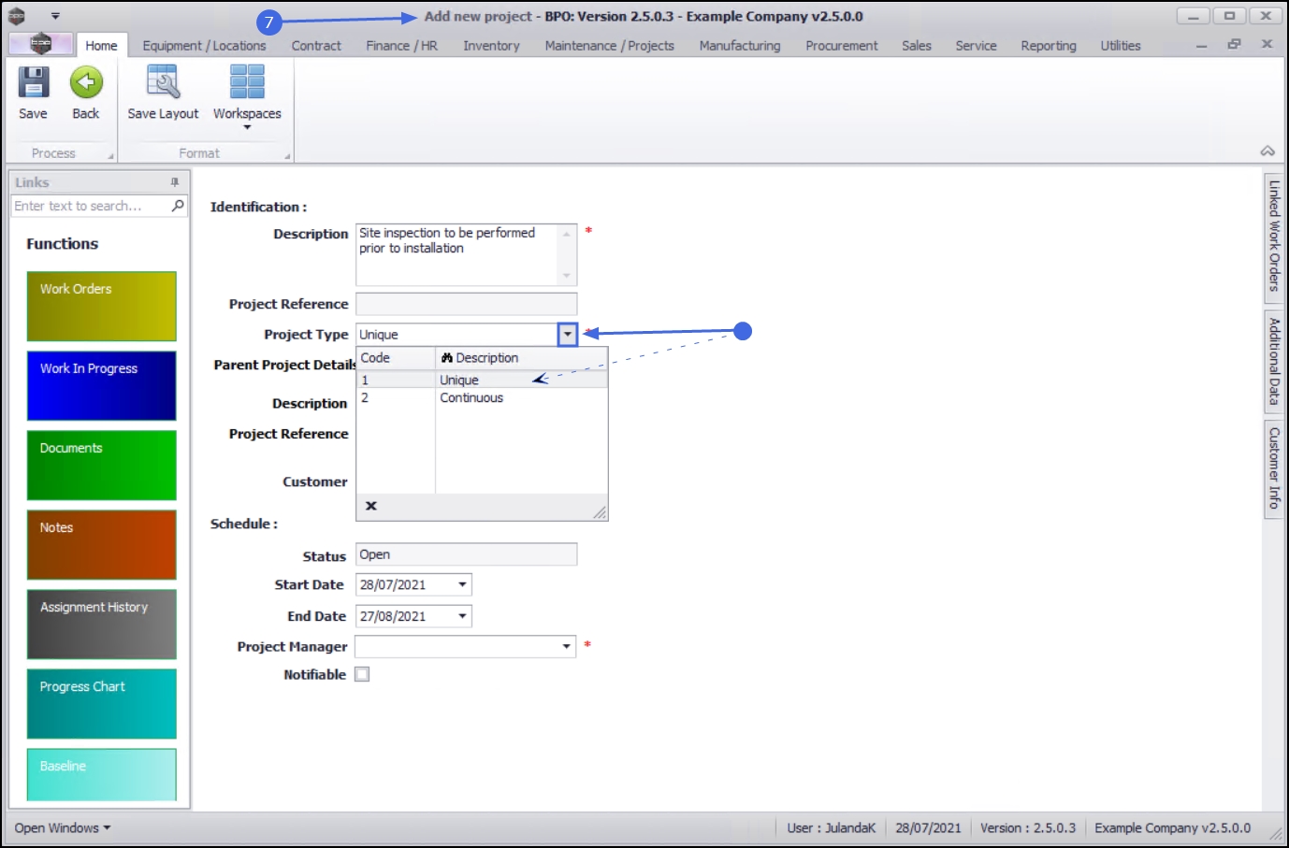Click the Save Layout icon
Image resolution: width=1289 pixels, height=848 pixels.
163,83
